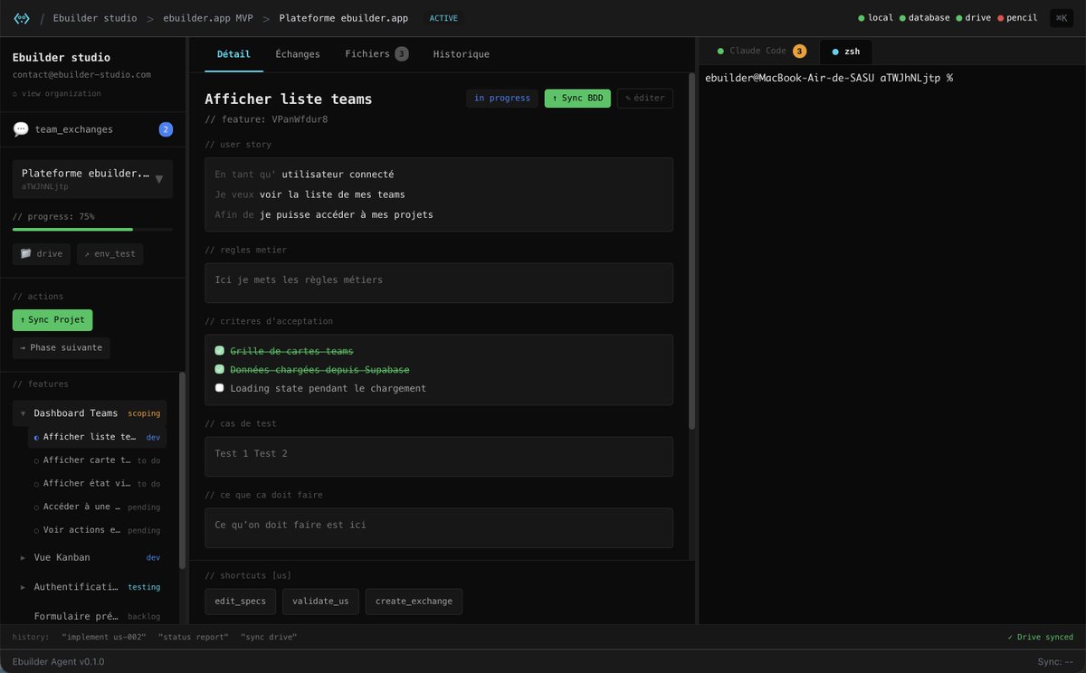Expand the Vue Kanban feature group

click(x=23, y=558)
